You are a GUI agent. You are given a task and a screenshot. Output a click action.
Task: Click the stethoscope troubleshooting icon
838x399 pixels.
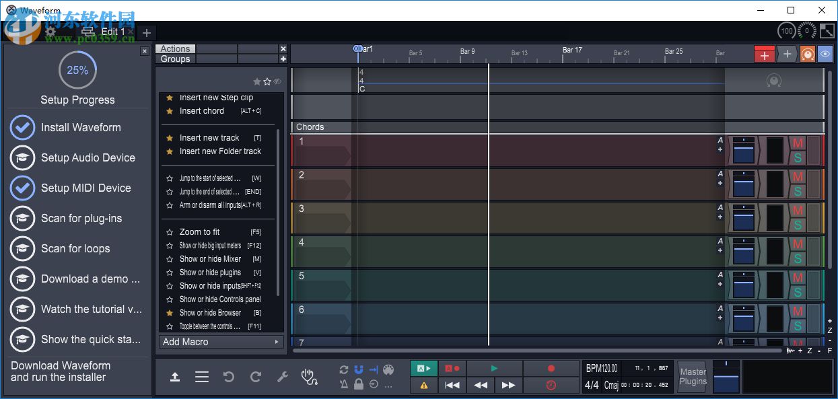coord(309,378)
